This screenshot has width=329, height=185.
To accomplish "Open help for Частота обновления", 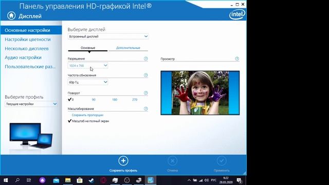I will [x=145, y=75].
